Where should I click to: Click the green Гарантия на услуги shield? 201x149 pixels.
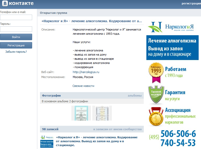[156, 95]
